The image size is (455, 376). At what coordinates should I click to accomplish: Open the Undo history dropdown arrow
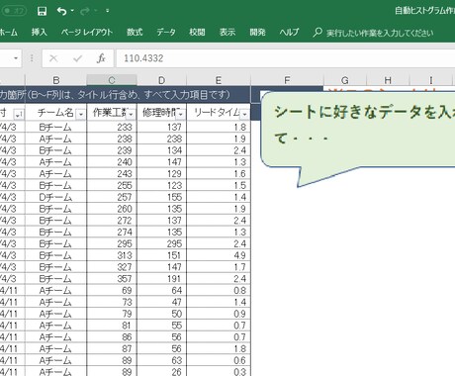point(72,11)
